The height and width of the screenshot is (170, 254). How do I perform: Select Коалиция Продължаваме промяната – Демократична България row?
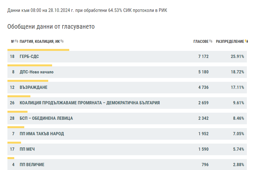[127, 103]
